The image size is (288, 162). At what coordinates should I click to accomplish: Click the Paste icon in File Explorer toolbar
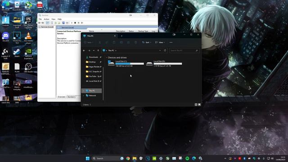pyautogui.click(x=114, y=42)
